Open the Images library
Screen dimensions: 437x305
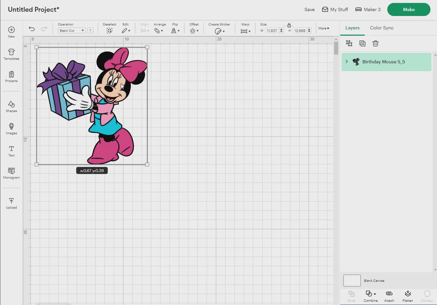(11, 129)
